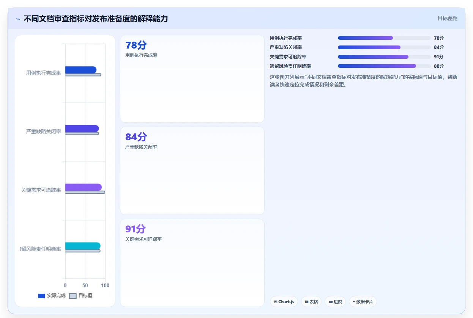Click the 88分 value in the progress list
Image resolution: width=473 pixels, height=318 pixels.
coord(439,66)
